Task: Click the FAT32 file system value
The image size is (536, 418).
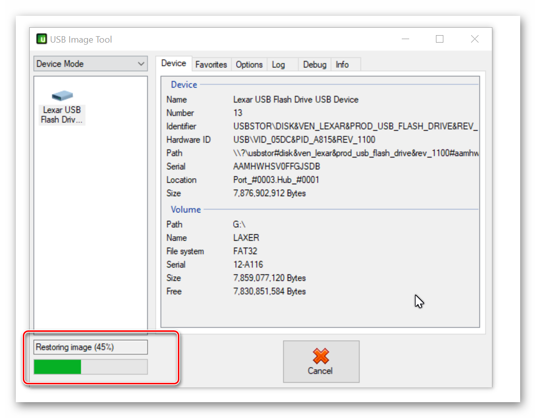Action: click(x=245, y=251)
